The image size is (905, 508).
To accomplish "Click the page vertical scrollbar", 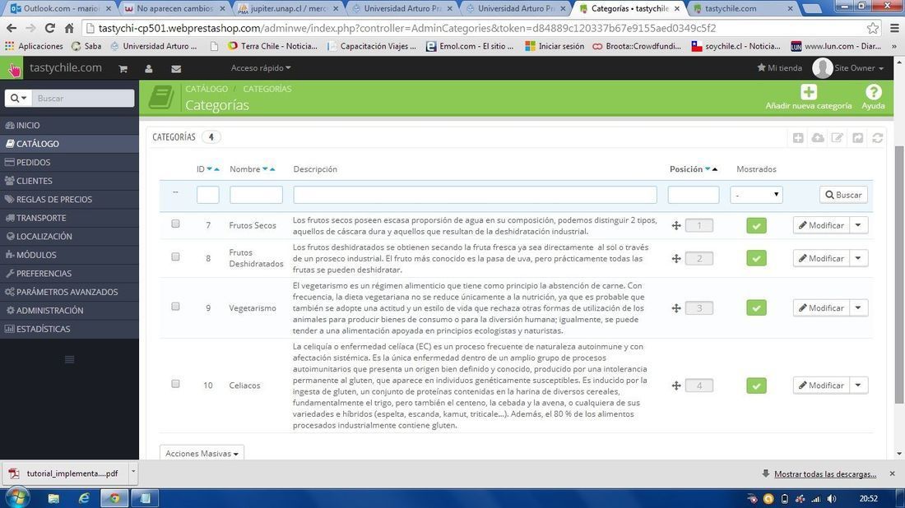I will coord(898,274).
